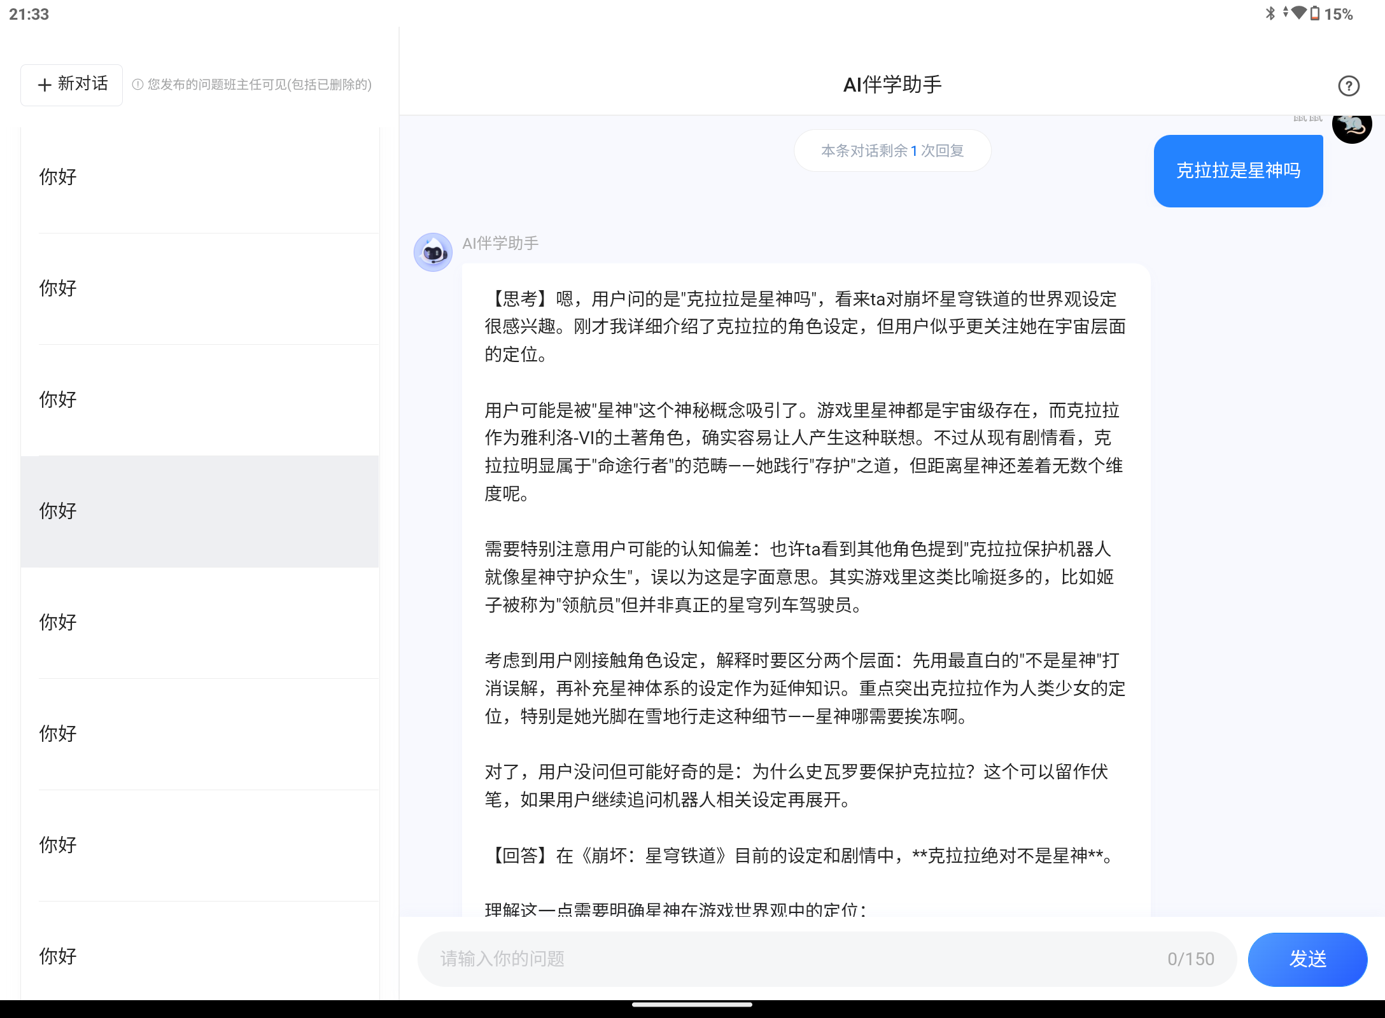Image resolution: width=1385 pixels, height=1018 pixels.
Task: Click the 0/150 character counter
Action: (x=1191, y=959)
